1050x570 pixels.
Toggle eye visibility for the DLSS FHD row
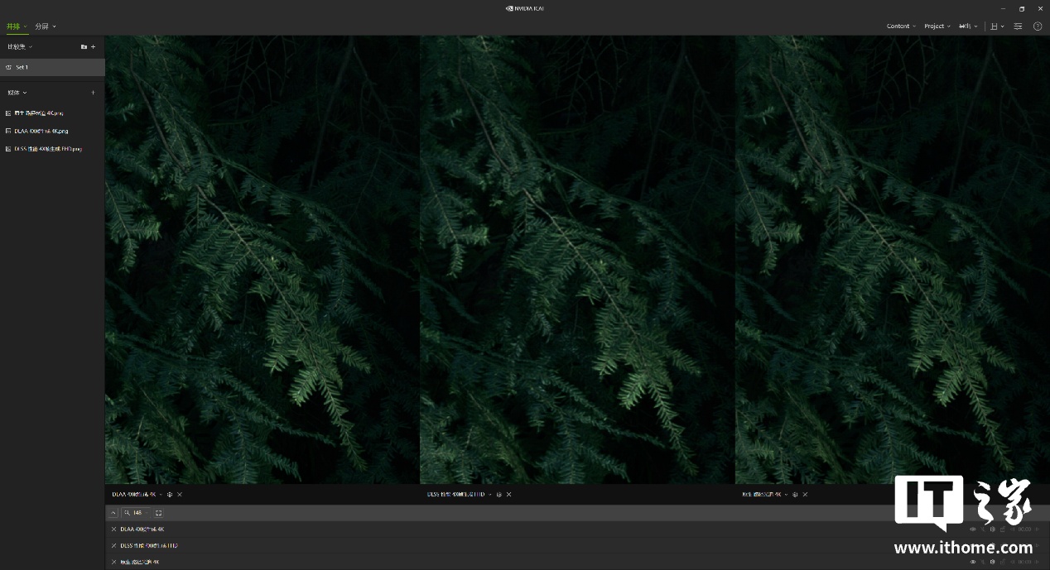[973, 546]
